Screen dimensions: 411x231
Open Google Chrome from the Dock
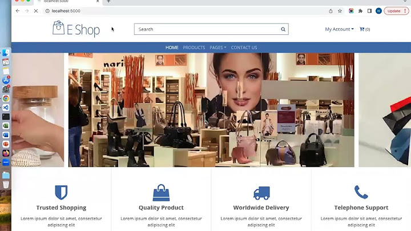click(6, 98)
